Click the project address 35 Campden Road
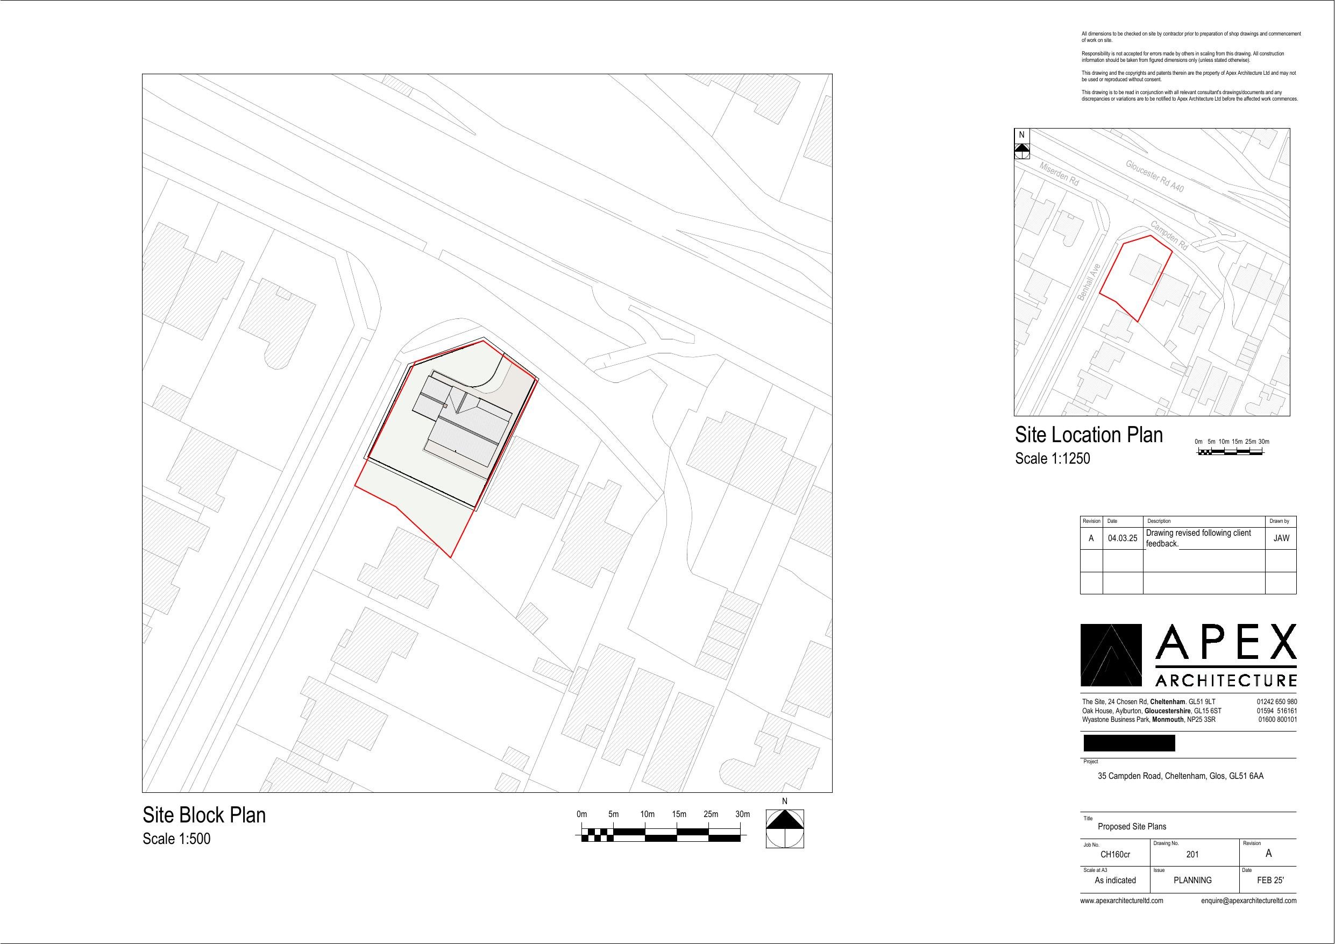1335x944 pixels. tap(1180, 776)
